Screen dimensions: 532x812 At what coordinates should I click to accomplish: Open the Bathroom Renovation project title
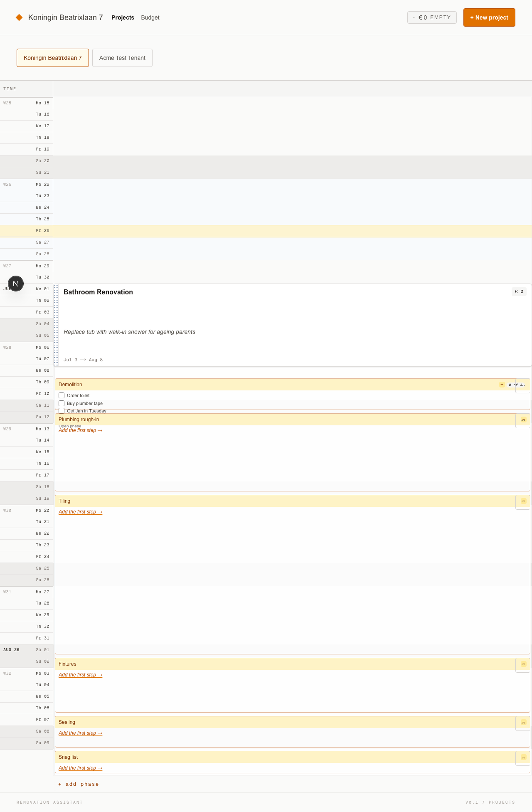click(x=98, y=292)
